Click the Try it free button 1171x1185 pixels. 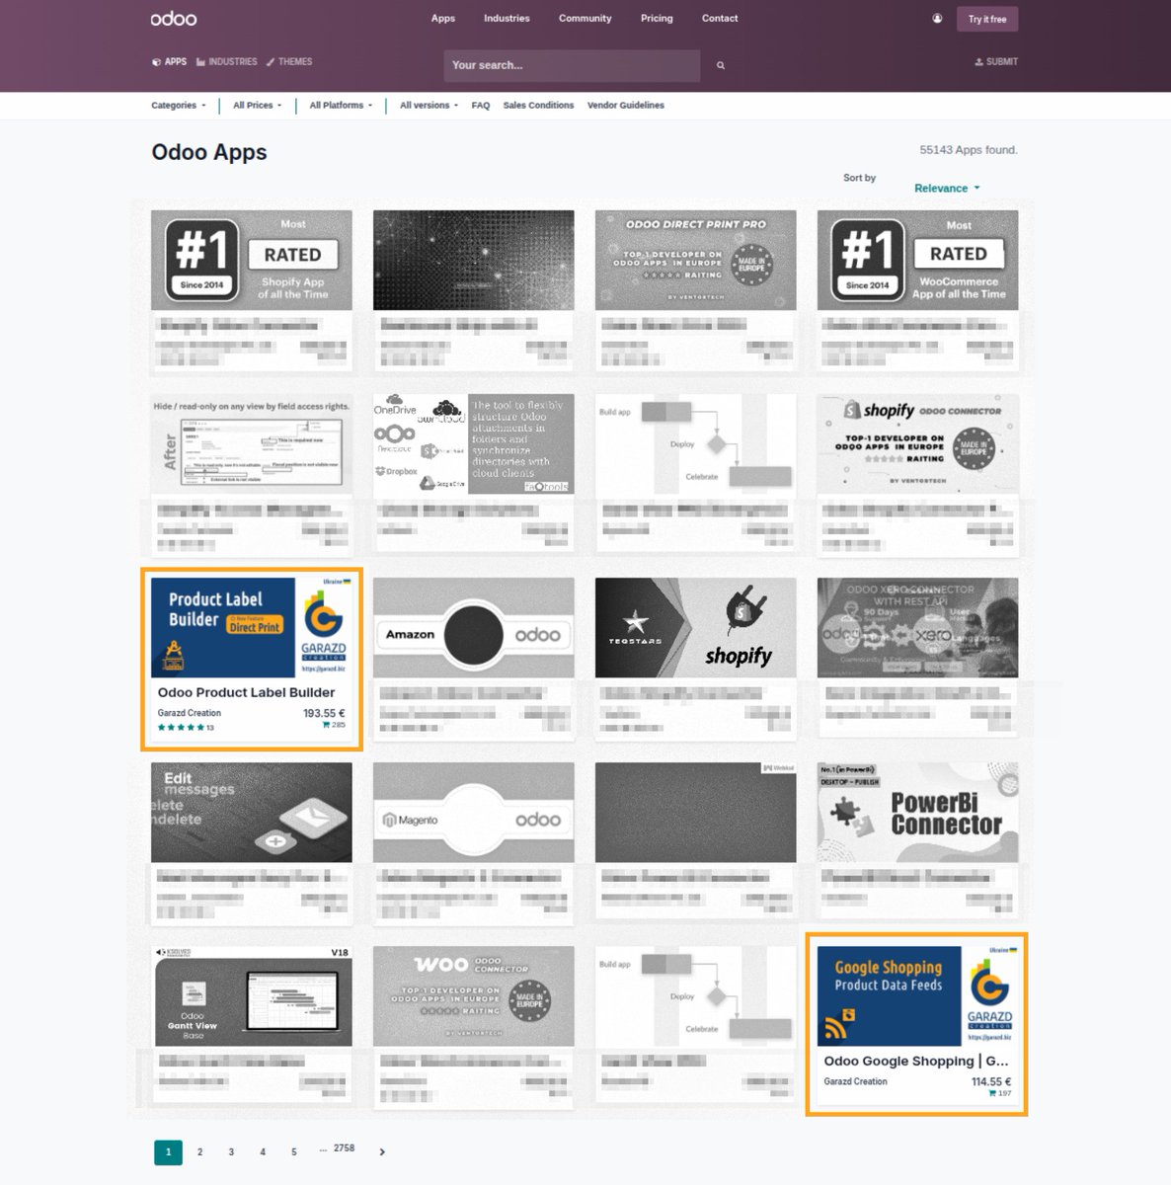coord(987,19)
